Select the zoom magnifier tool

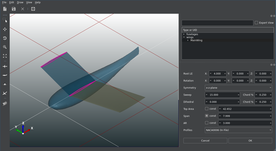[5, 47]
